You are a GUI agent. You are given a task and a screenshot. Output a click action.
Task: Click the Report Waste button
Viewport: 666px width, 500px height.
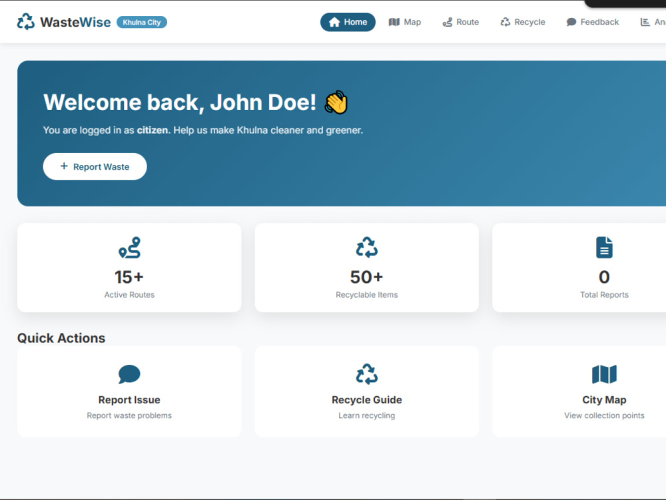click(95, 166)
